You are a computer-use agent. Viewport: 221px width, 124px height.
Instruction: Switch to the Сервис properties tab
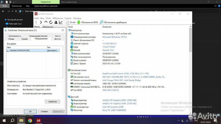(x=25, y=39)
